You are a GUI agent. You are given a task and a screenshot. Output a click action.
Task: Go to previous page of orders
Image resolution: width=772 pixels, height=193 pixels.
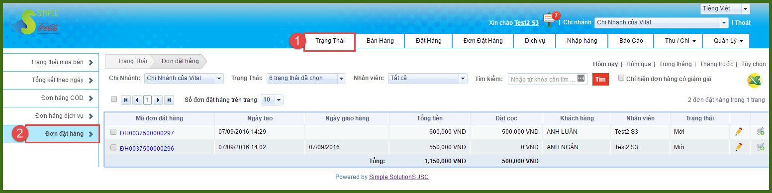coord(137,100)
